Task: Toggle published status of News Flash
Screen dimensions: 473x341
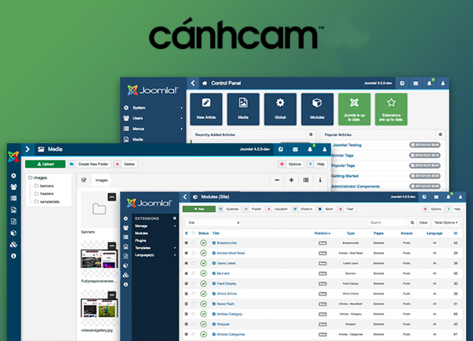Action: 203,304
